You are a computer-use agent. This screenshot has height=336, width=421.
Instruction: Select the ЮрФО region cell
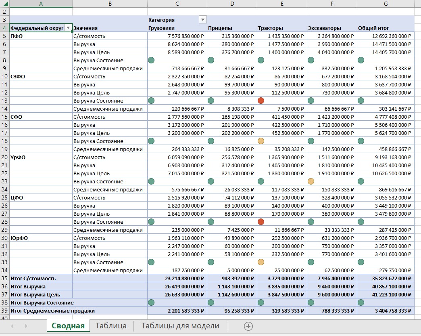[x=41, y=238]
